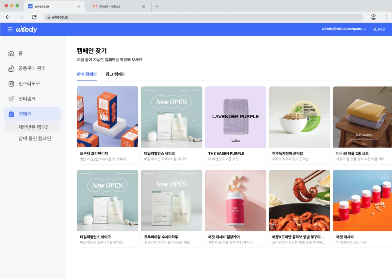Open 참여 중인 캠페인 submenu item
The image size is (392, 278).
point(35,139)
